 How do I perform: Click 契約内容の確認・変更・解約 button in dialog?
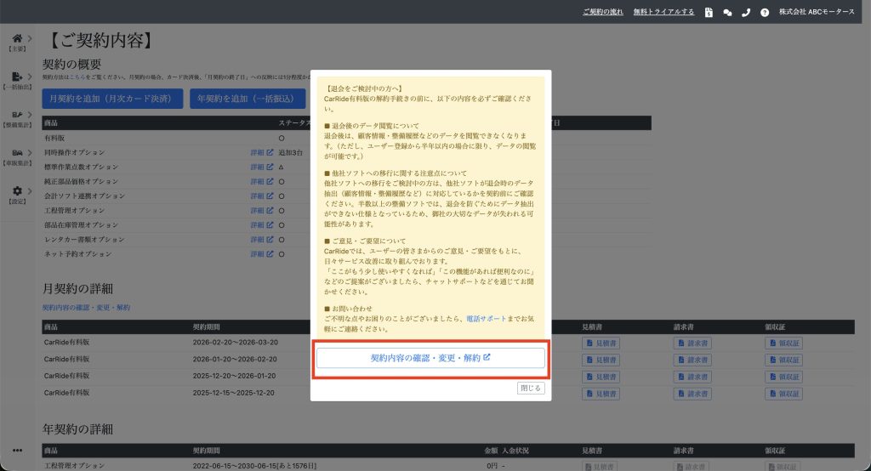pos(430,358)
